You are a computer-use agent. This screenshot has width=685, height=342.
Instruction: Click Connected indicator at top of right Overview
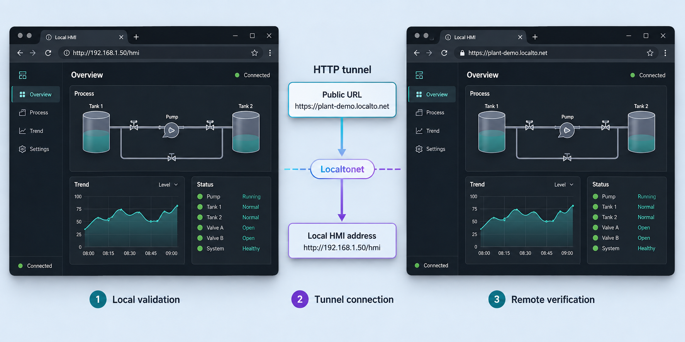648,75
